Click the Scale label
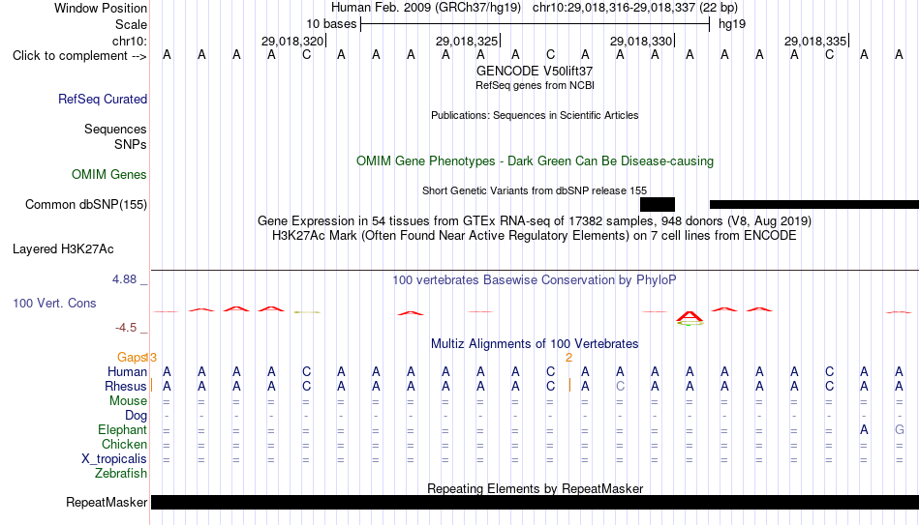Image resolution: width=920 pixels, height=525 pixels. pyautogui.click(x=131, y=24)
